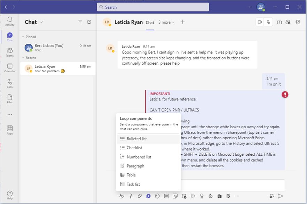Start a new chat with compose icon
The width and height of the screenshot is (307, 204).
[89, 22]
